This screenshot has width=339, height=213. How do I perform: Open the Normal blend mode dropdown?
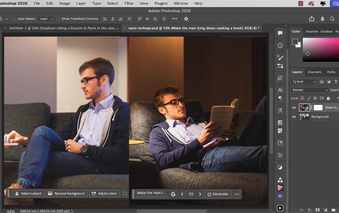click(x=309, y=90)
